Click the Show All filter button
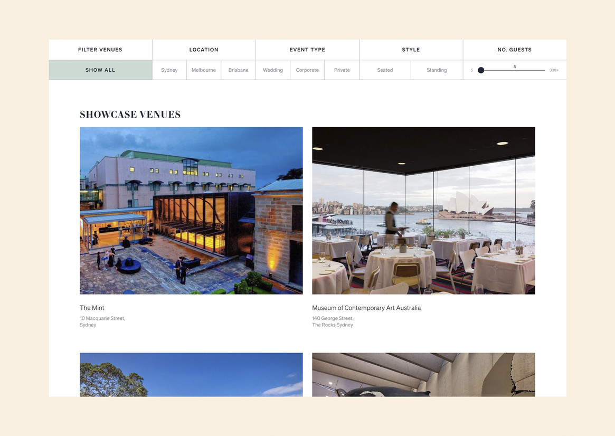The height and width of the screenshot is (436, 615). click(x=100, y=70)
